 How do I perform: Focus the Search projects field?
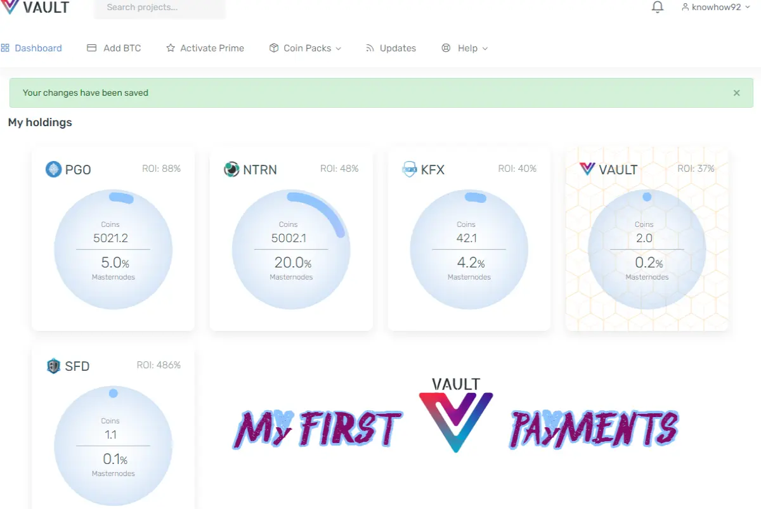coord(160,8)
